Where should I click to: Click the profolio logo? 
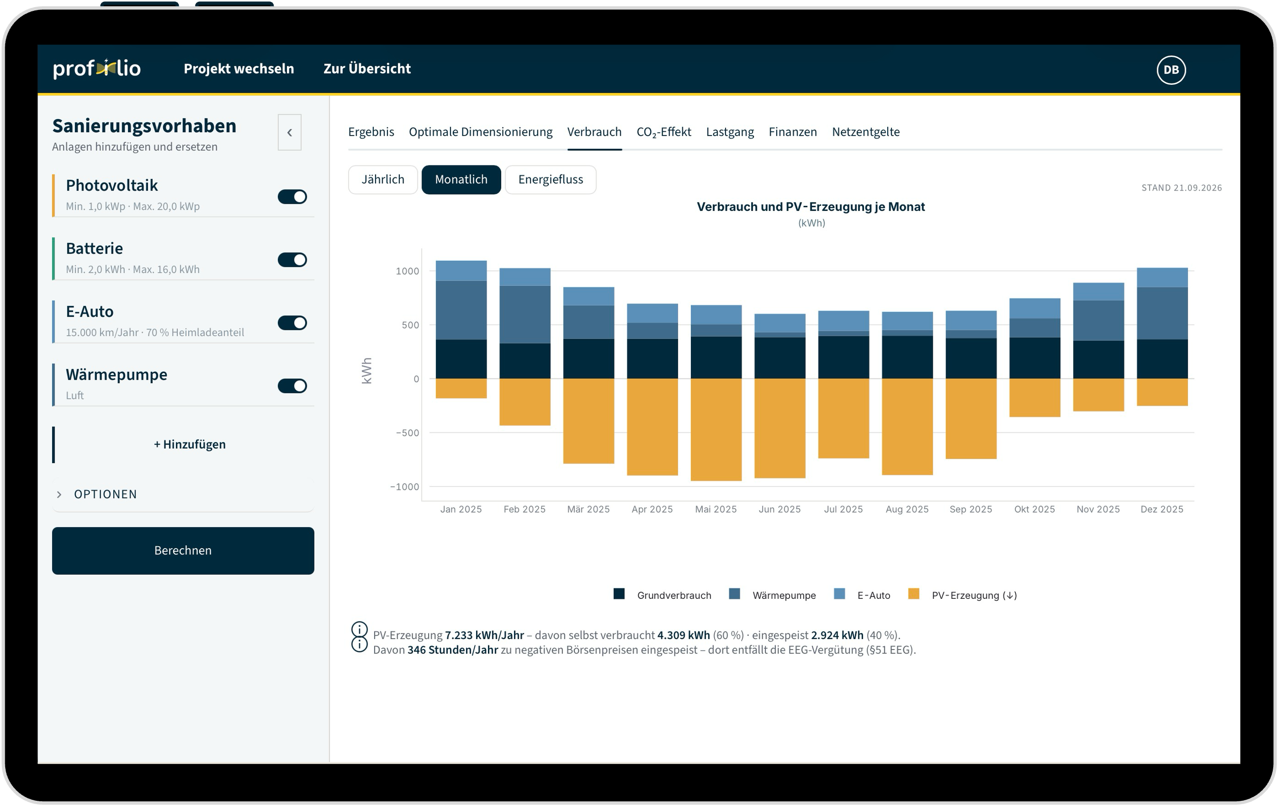tap(97, 68)
